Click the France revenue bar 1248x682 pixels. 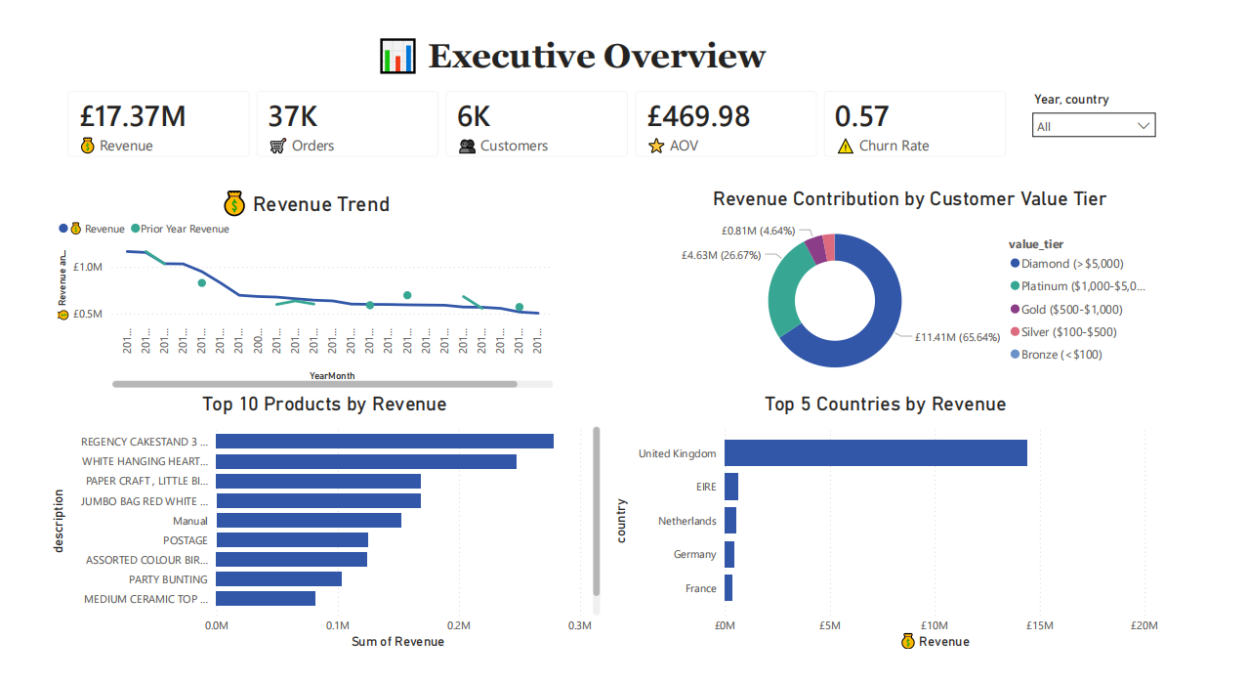[x=728, y=588]
